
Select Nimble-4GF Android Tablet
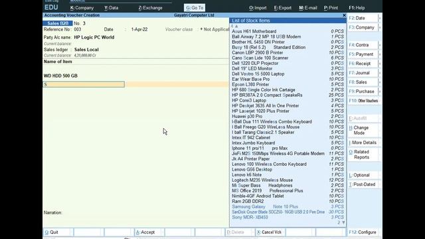click(288, 196)
